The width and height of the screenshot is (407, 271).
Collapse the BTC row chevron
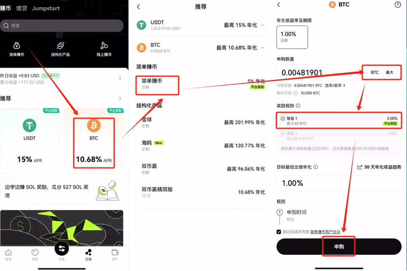tap(262, 48)
